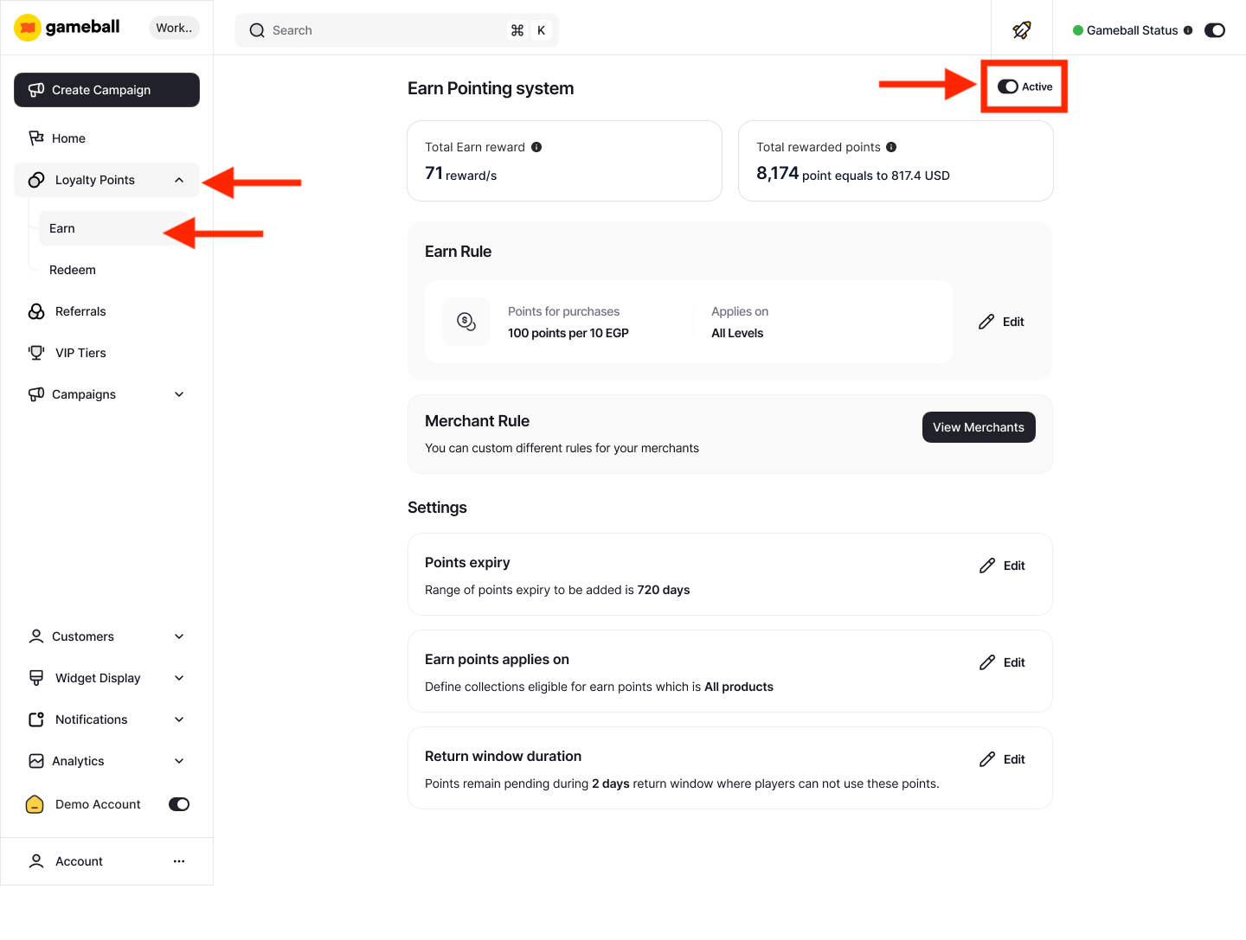Open the Home sidebar item

(x=69, y=137)
